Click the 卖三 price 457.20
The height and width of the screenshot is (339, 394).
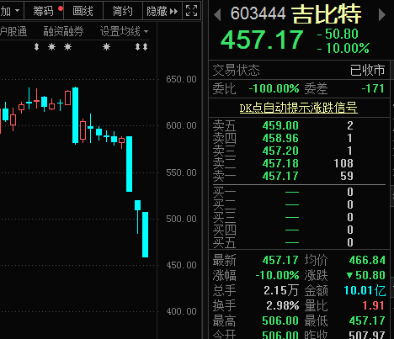click(x=280, y=151)
